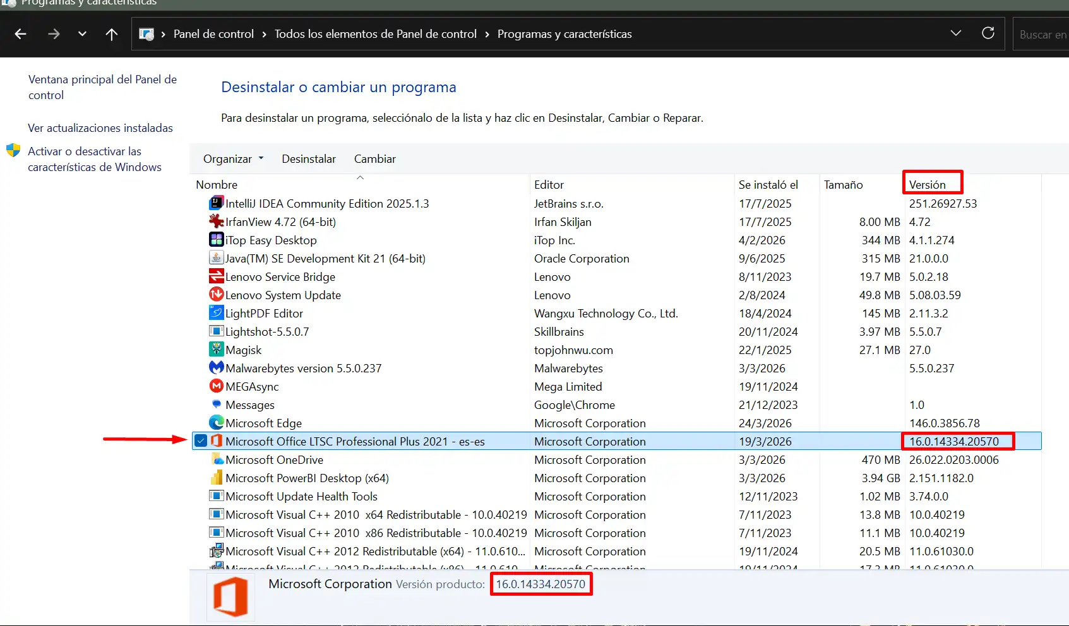This screenshot has width=1069, height=626.
Task: Sort by the Tamaño column header
Action: click(843, 185)
